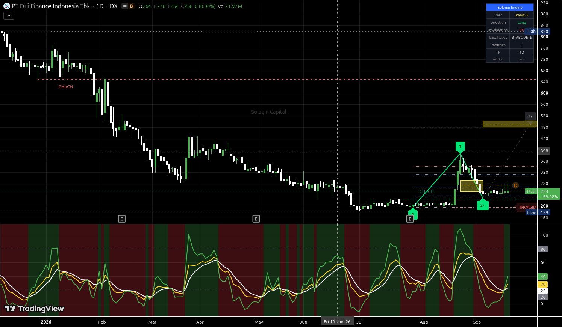The height and width of the screenshot is (327, 562).
Task: Open the earnings E marker before August
Action: click(x=410, y=219)
